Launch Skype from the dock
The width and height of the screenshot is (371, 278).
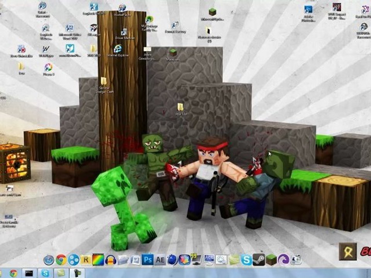coord(246,260)
